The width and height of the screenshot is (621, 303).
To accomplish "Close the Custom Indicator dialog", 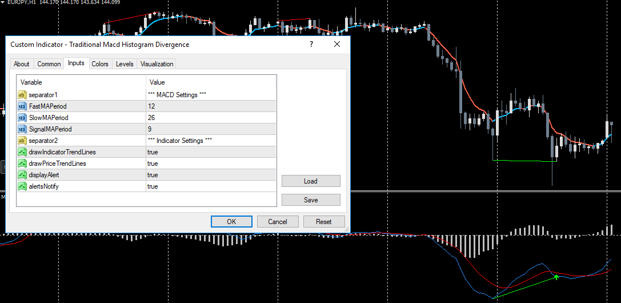I will 337,45.
